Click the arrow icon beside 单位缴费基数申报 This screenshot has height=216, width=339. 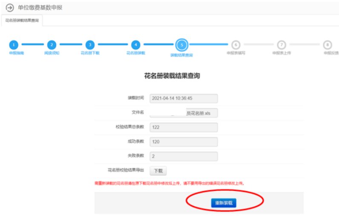tap(10, 8)
